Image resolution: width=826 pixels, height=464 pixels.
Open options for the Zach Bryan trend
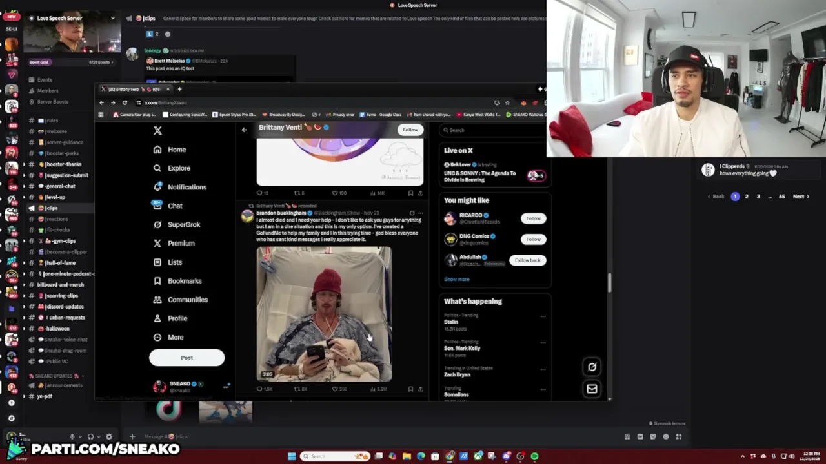tap(543, 369)
